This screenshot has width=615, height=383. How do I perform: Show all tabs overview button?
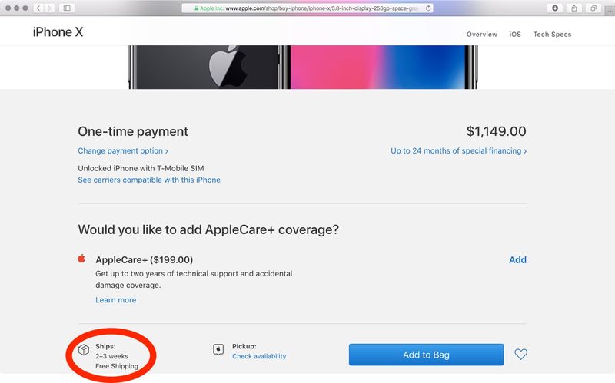[x=593, y=8]
